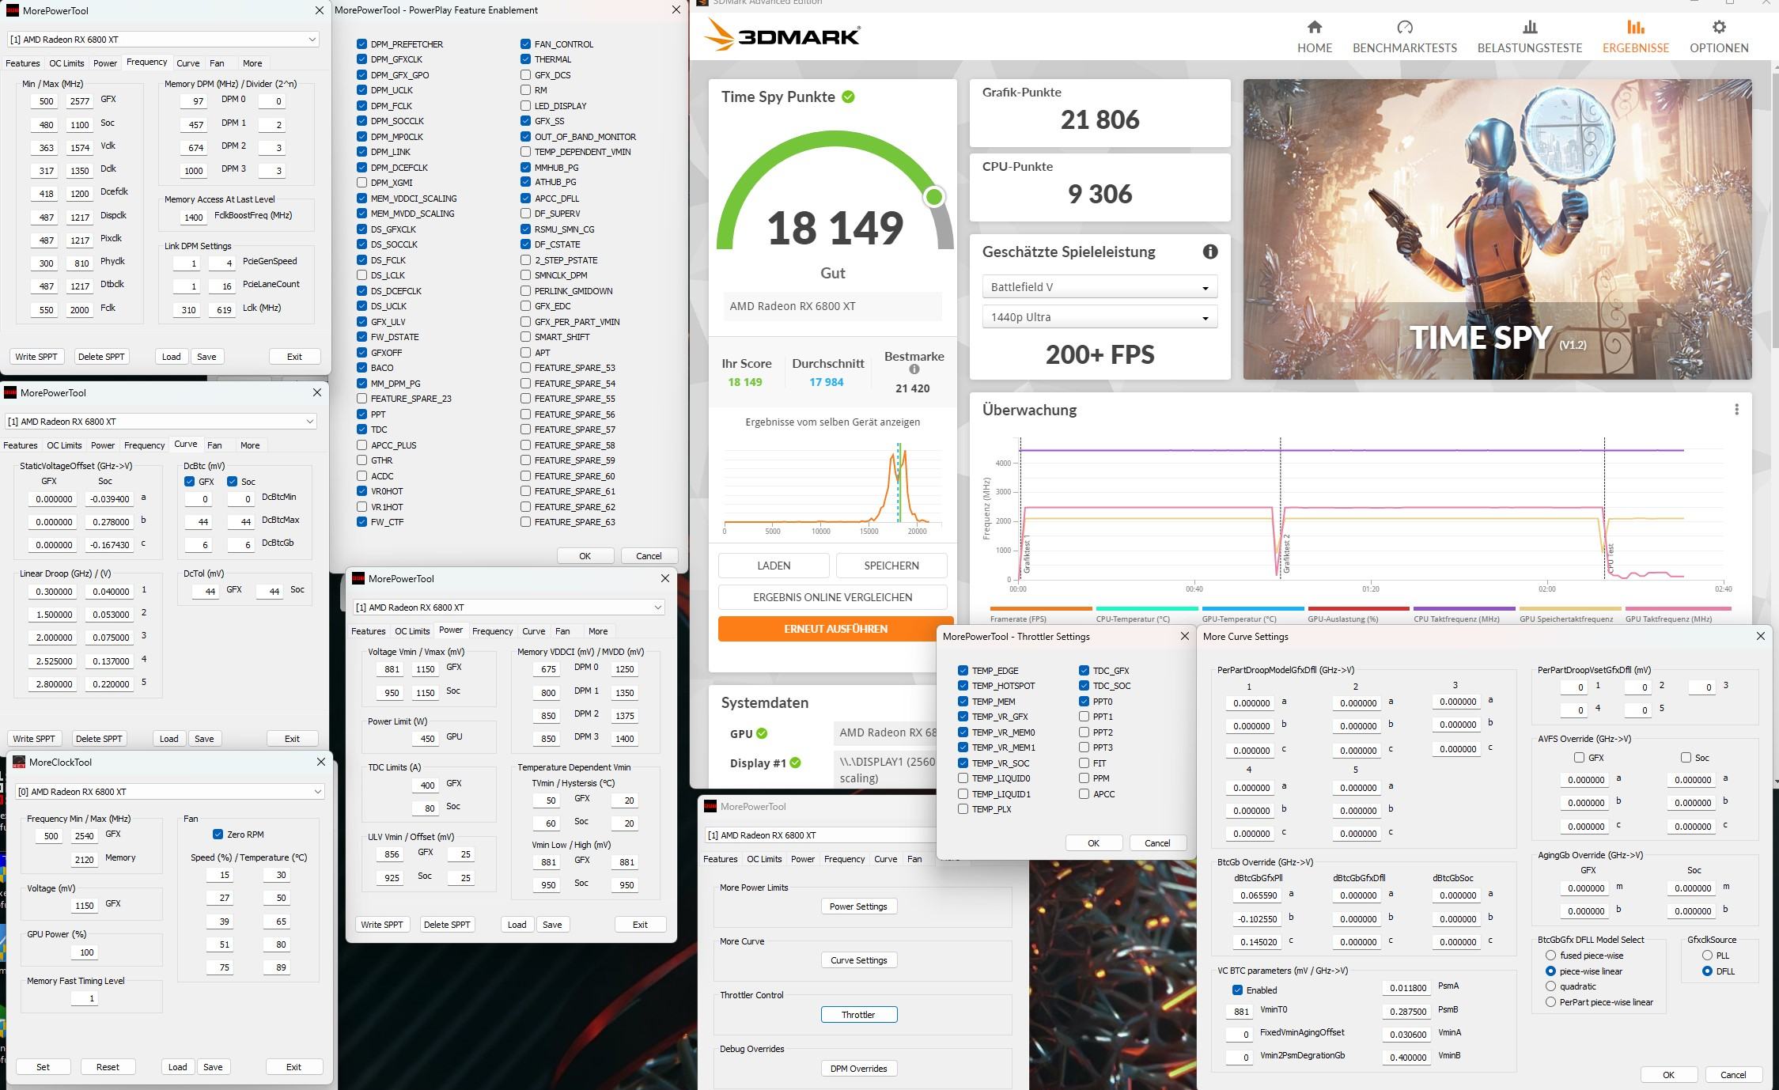Open the Benchmarktests gauge icon
Viewport: 1779px width, 1090px height.
(x=1405, y=28)
